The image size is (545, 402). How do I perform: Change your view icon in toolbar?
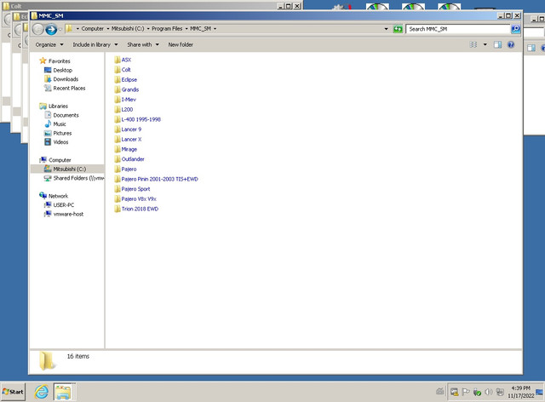tap(473, 44)
